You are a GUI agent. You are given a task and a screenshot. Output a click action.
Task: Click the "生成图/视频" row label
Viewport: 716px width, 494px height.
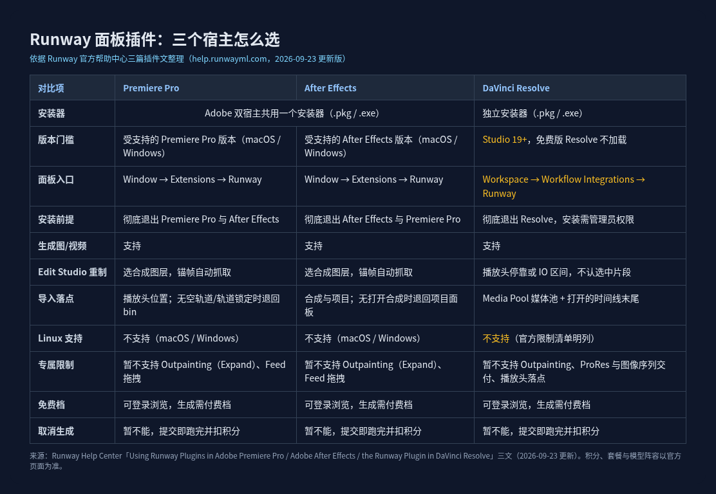coord(62,246)
